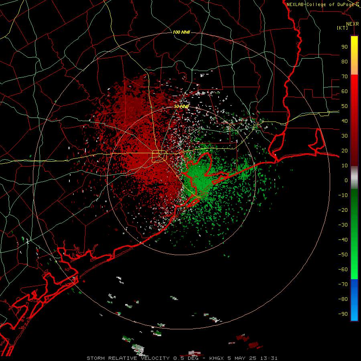Click the NEXR label above color bar
Screen dimensions: 361x361
pyautogui.click(x=353, y=24)
